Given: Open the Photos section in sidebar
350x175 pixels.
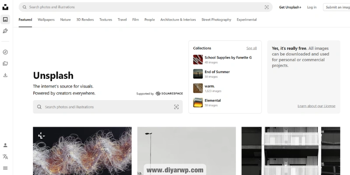Looking at the screenshot, I should coord(5,20).
